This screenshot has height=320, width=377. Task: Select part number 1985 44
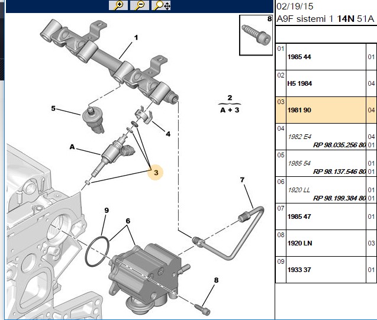pos(299,57)
